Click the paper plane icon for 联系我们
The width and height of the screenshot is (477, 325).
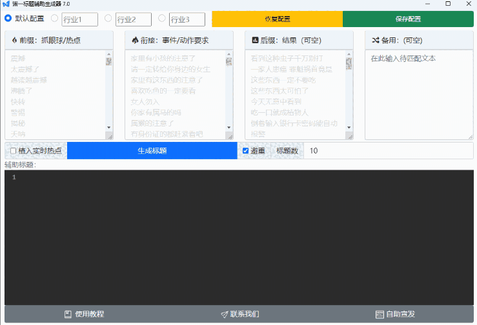225,315
